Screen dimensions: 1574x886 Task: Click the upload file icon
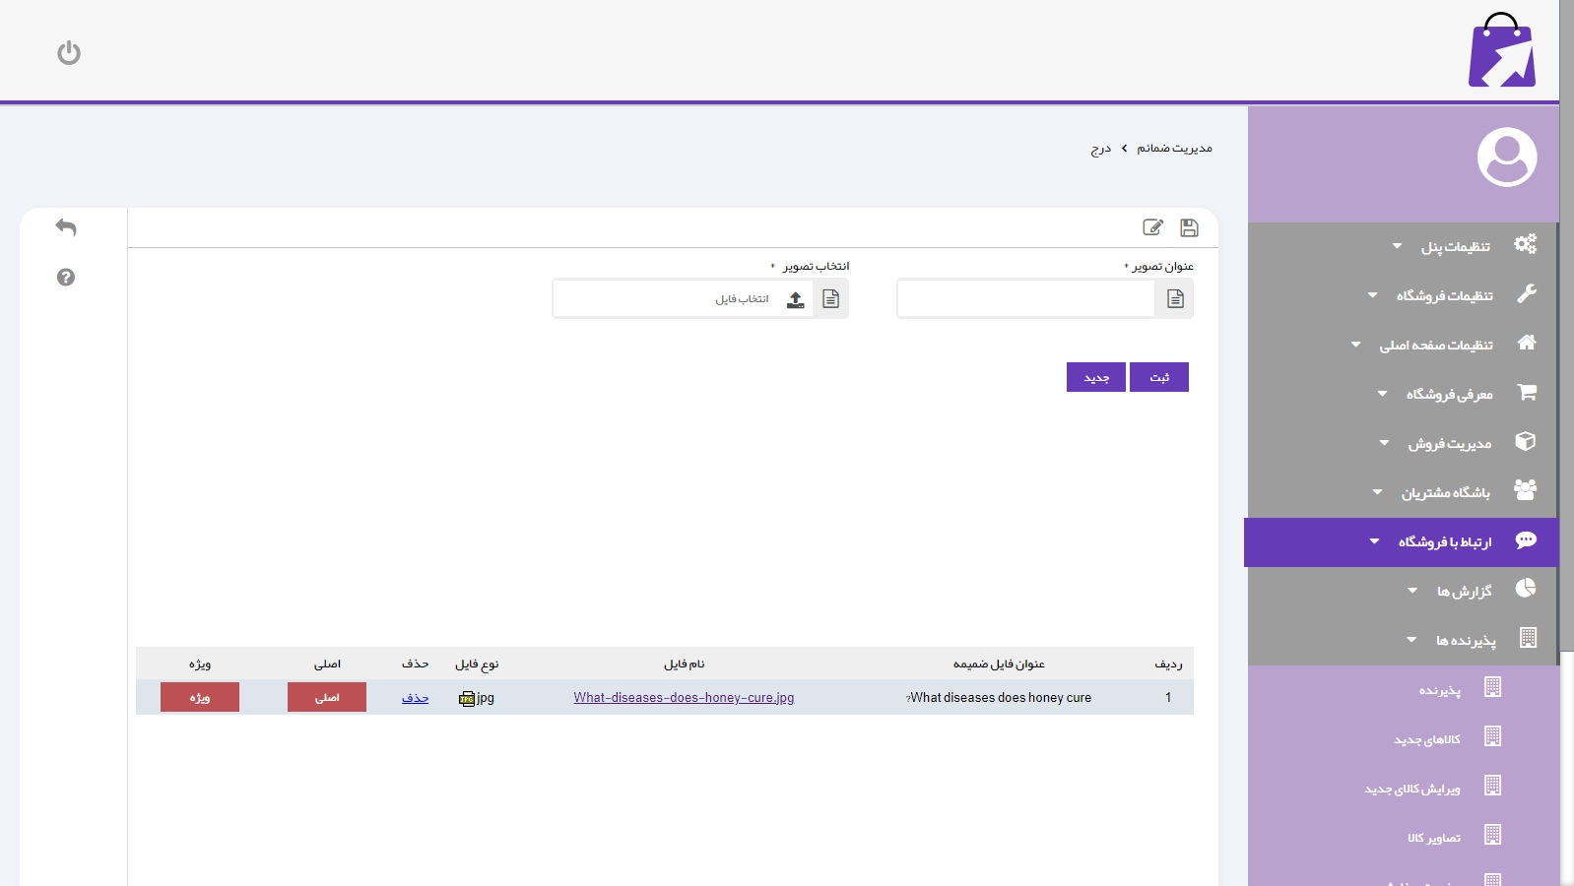coord(795,299)
